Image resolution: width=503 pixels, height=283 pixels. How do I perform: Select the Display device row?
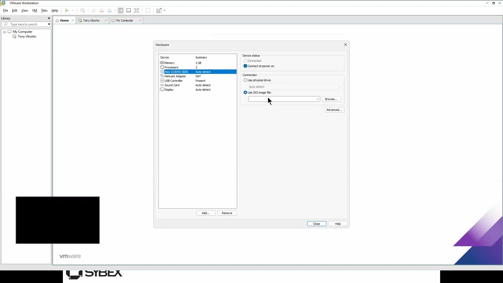click(198, 90)
